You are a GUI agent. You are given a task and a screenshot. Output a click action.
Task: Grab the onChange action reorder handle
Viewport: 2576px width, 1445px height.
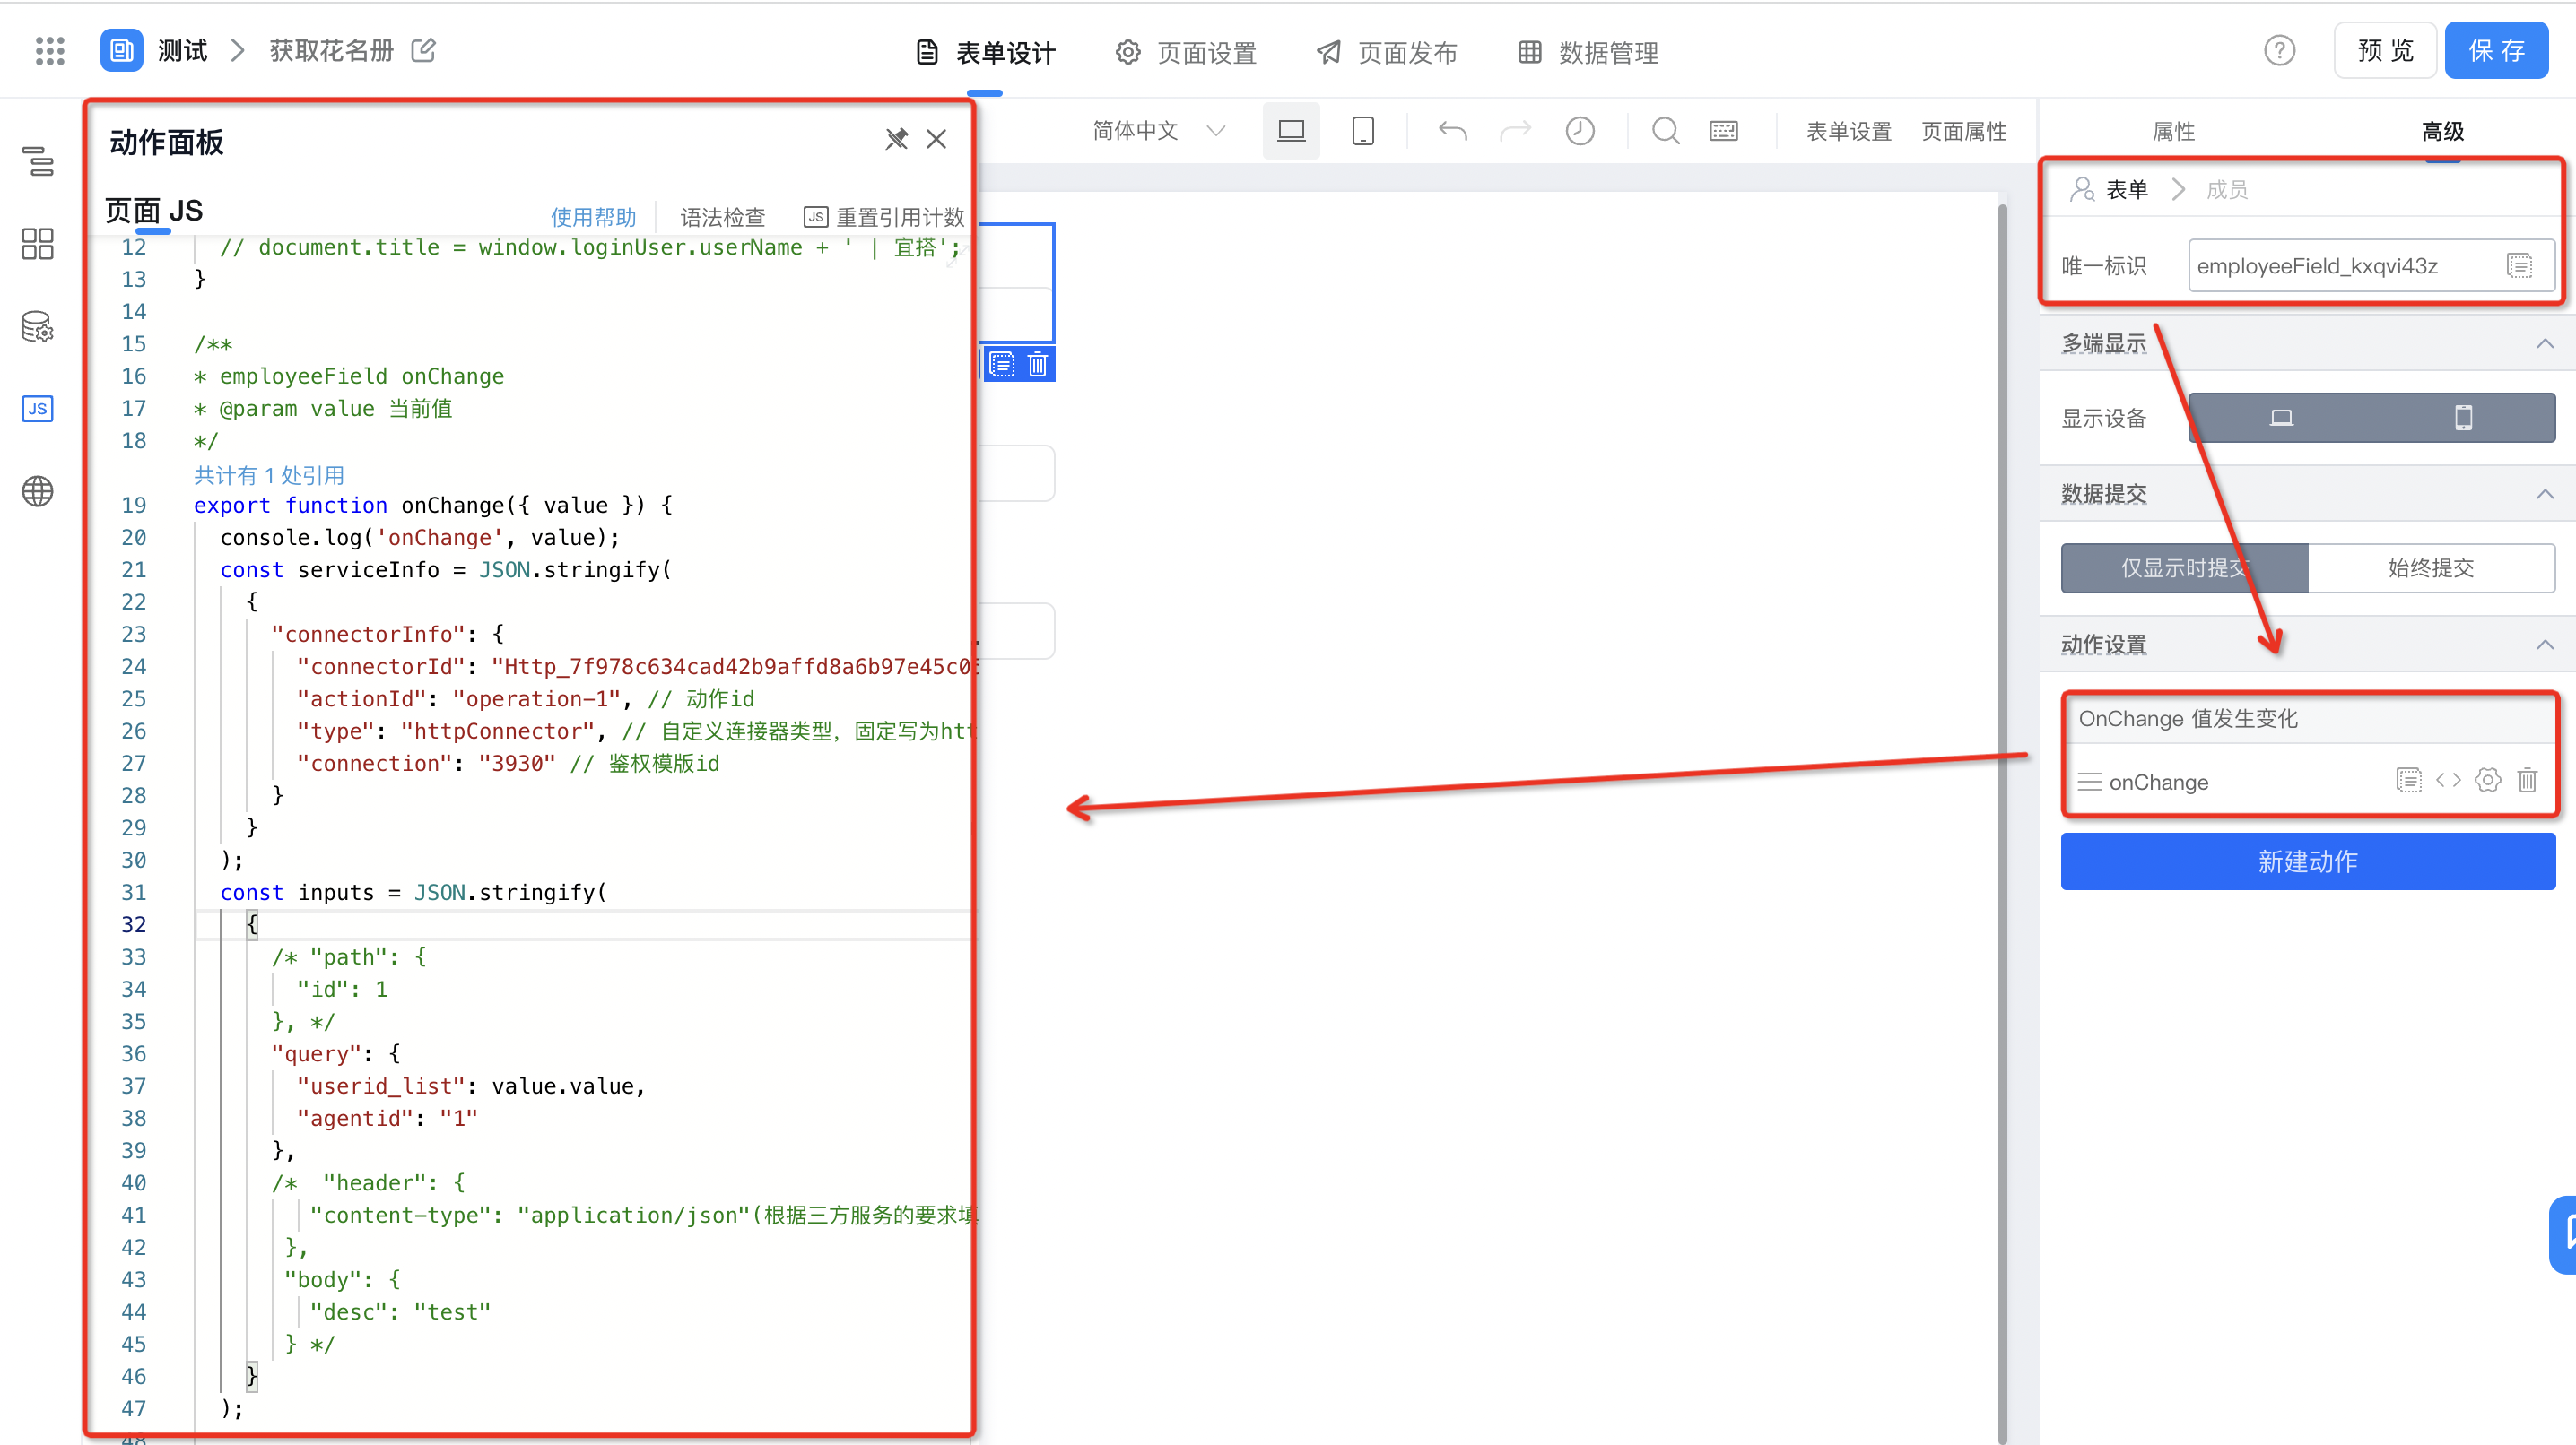(x=2089, y=782)
